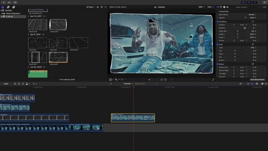Toggle clip appearance options in browser
The height and width of the screenshot is (151, 268).
[98, 7]
